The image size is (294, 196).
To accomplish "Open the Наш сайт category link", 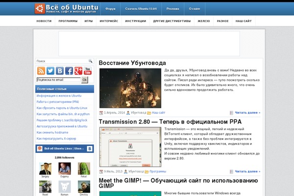I will [159, 113].
